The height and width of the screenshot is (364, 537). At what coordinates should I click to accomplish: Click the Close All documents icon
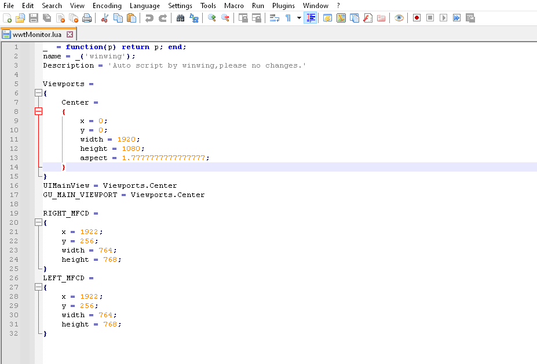74,18
